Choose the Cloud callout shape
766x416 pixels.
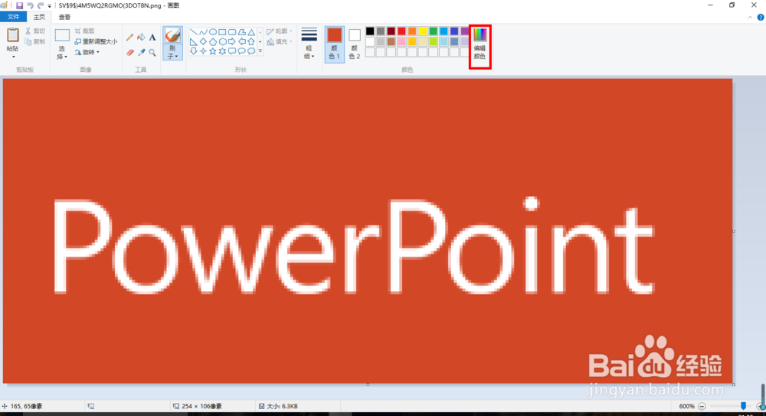(x=251, y=51)
